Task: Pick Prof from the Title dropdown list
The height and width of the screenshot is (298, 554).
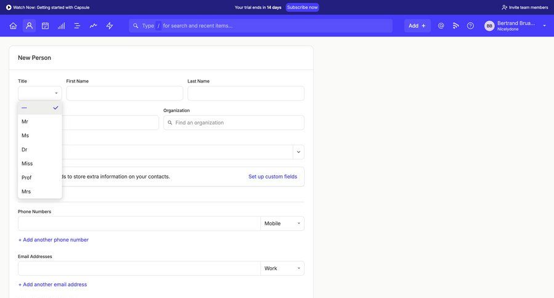Action: (26, 178)
